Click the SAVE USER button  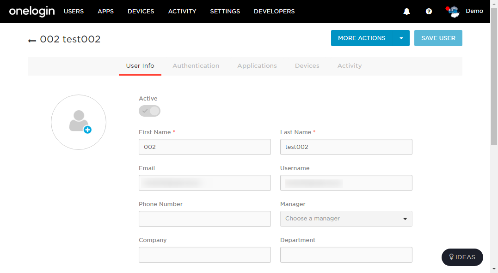pos(438,38)
